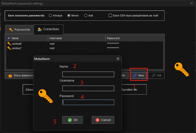Screen dimensions: 196x133
Task: Switch to the Passwords tab
Action: coord(19,30)
